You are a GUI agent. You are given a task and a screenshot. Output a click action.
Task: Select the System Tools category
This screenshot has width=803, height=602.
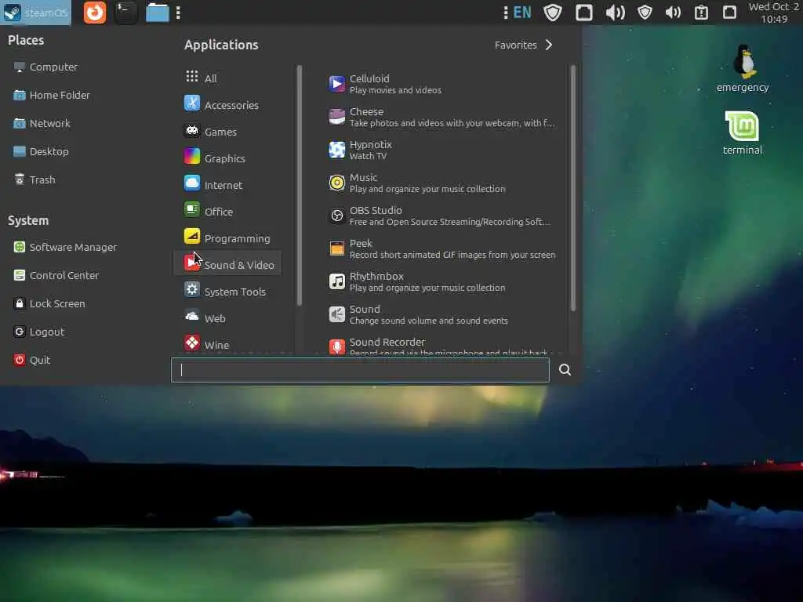(x=227, y=292)
